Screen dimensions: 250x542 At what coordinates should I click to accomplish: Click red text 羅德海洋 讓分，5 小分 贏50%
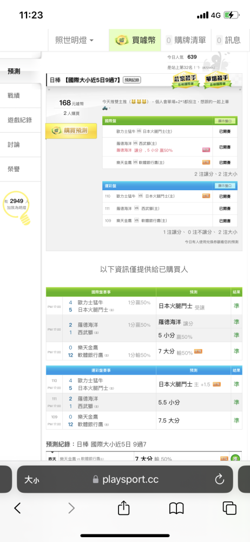(x=144, y=150)
